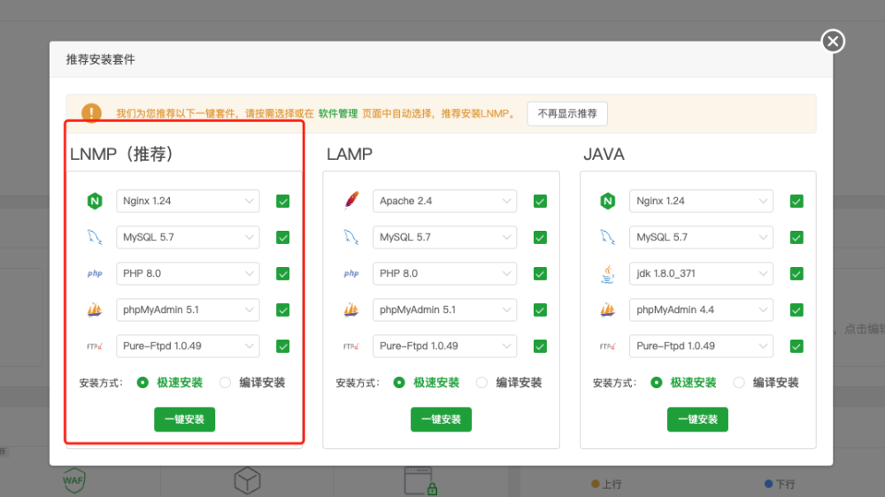Open the 软件管理 link
885x497 pixels.
(x=338, y=113)
